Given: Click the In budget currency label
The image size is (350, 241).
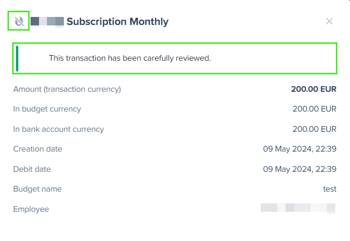Looking at the screenshot, I should pyautogui.click(x=47, y=109).
